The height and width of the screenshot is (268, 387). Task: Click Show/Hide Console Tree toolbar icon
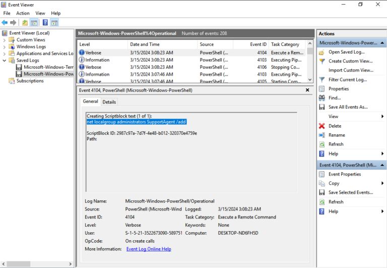pos(34,23)
